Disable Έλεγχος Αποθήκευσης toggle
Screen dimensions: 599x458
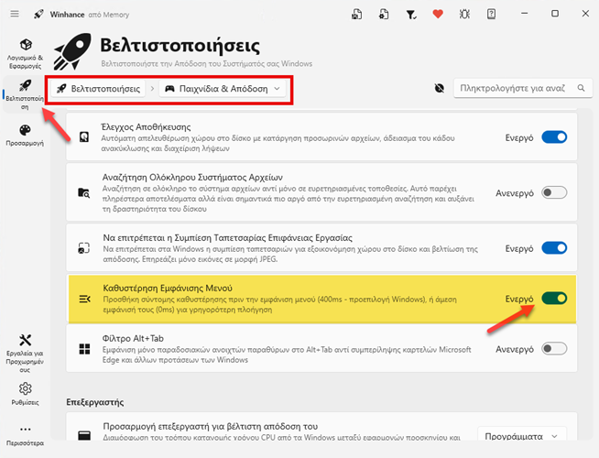coord(554,137)
